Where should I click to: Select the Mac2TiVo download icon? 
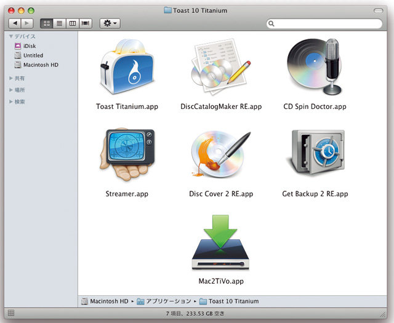(x=220, y=242)
